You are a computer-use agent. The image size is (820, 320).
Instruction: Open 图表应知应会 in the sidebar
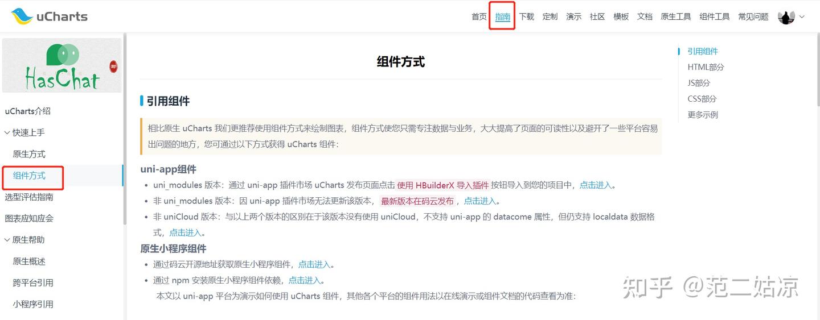29,218
